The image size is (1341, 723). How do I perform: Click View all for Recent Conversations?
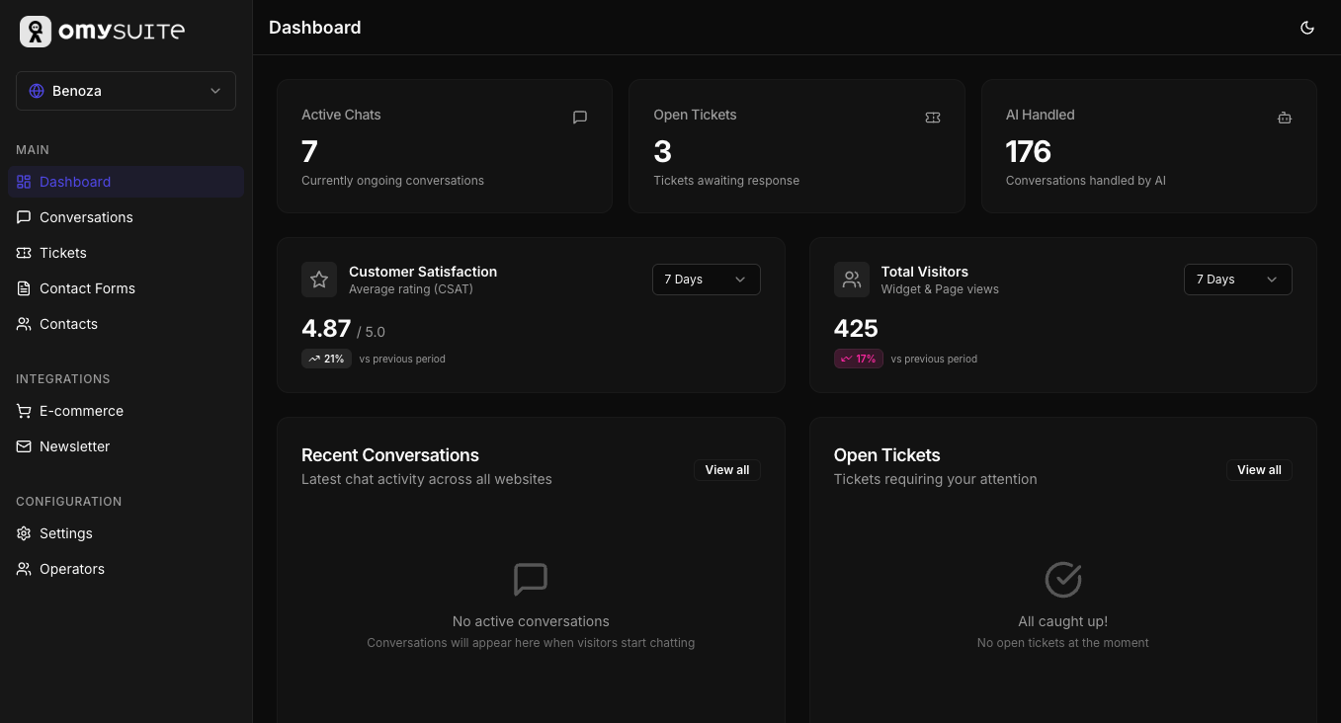726,470
